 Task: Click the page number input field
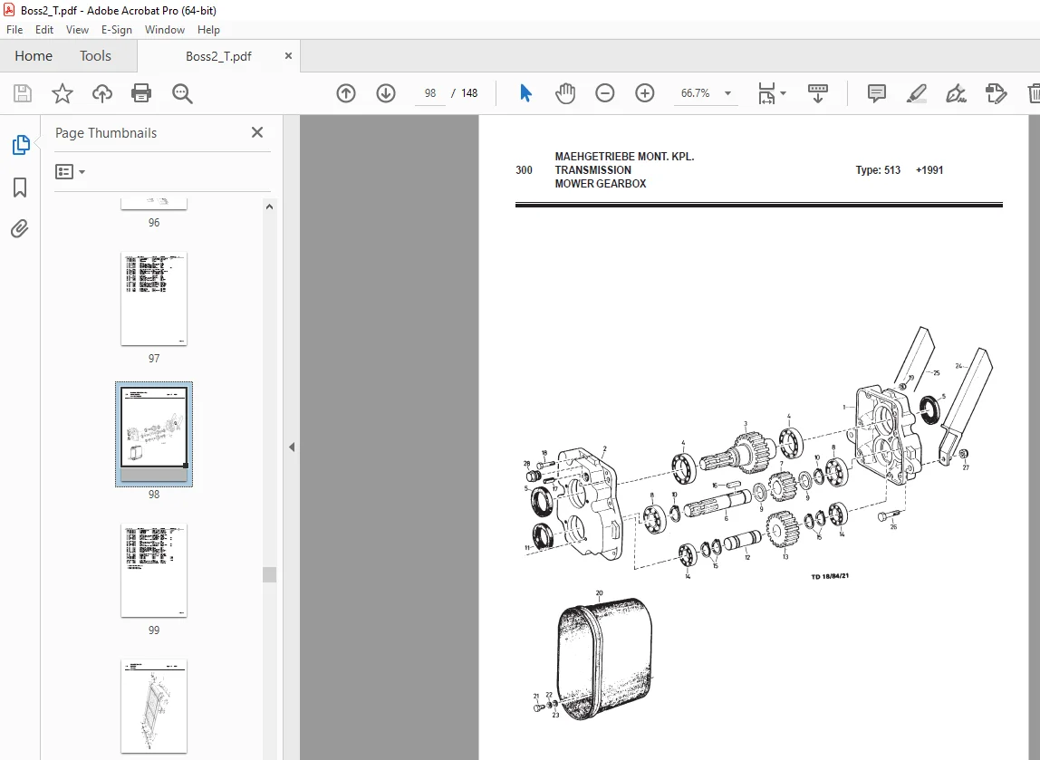[430, 93]
